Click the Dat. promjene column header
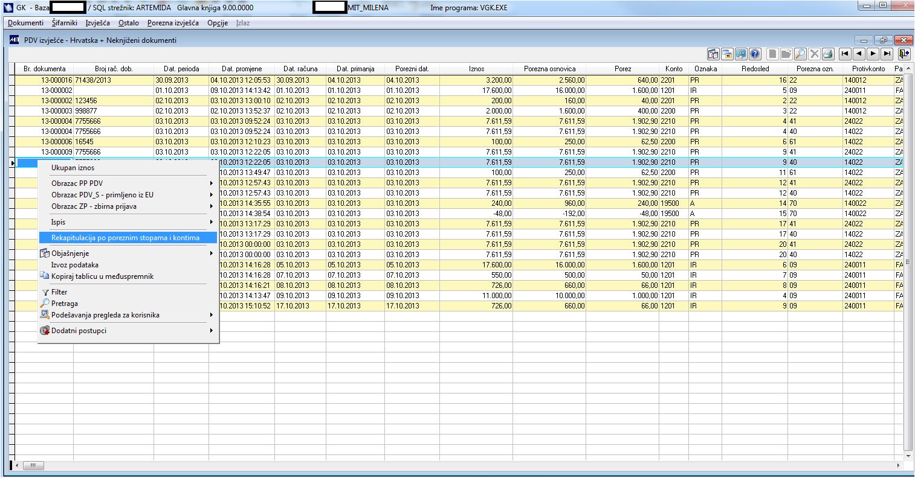The image size is (915, 478). tap(242, 69)
